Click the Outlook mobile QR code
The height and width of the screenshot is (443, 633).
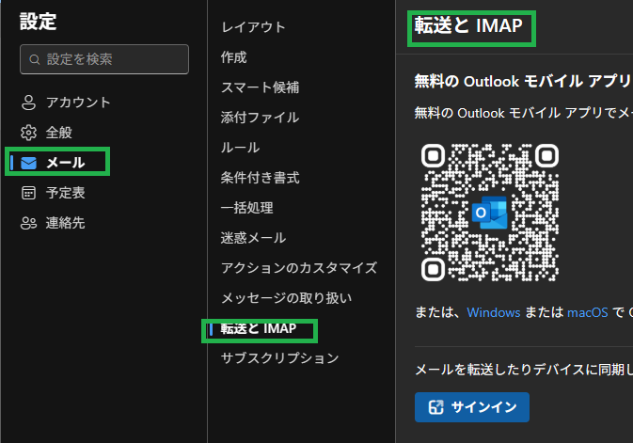(490, 213)
